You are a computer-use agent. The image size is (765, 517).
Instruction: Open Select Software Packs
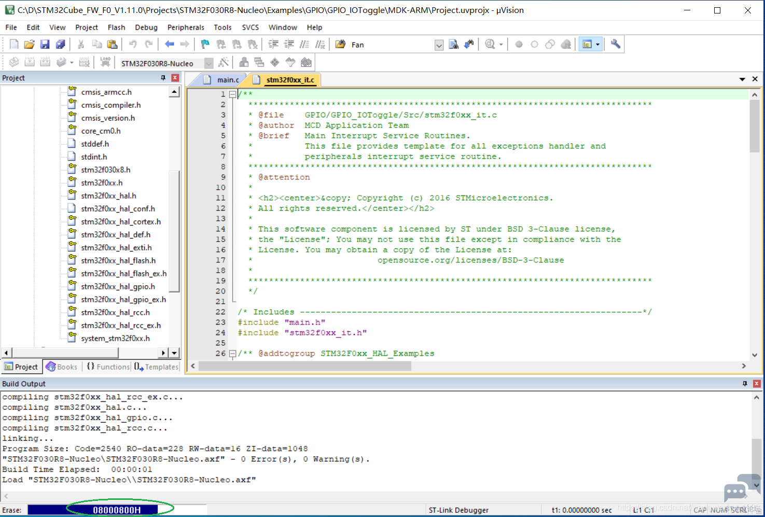tap(290, 63)
